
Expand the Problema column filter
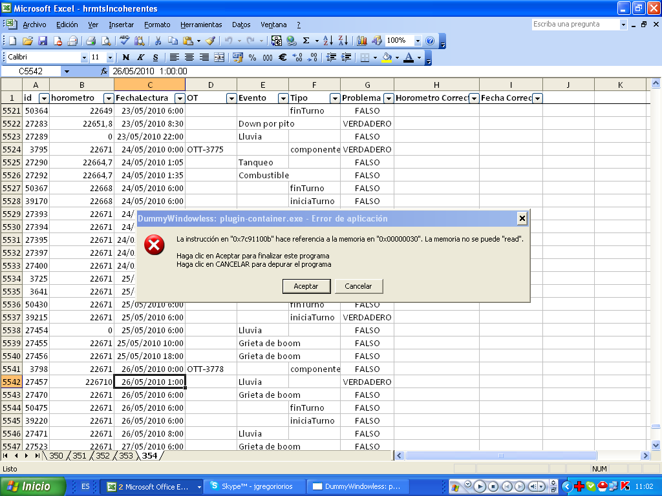(389, 98)
